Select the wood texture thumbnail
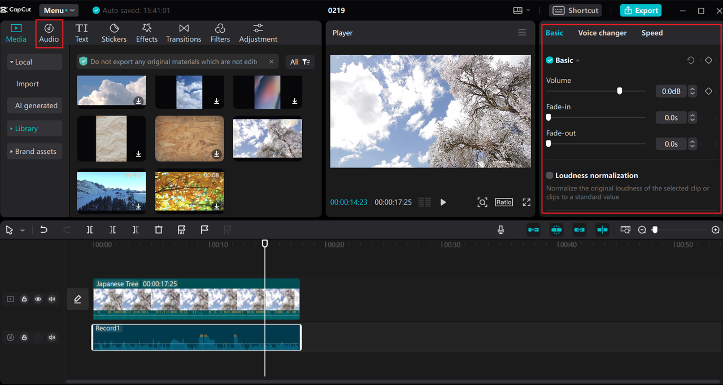Viewport: 723px width, 385px height. coord(189,139)
